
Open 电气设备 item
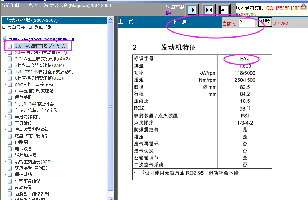[x=23, y=149]
